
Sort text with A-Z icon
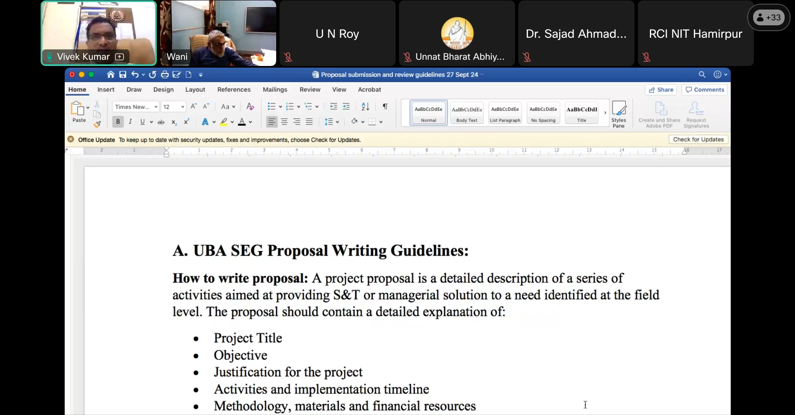pos(365,107)
